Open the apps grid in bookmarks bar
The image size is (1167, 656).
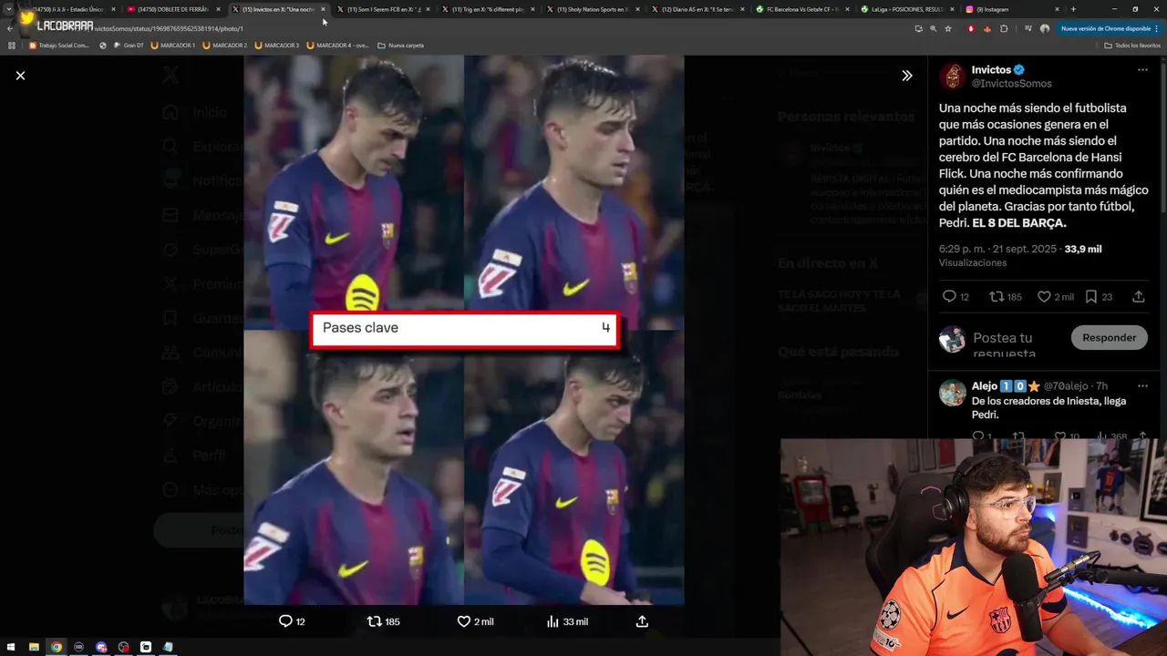point(12,45)
